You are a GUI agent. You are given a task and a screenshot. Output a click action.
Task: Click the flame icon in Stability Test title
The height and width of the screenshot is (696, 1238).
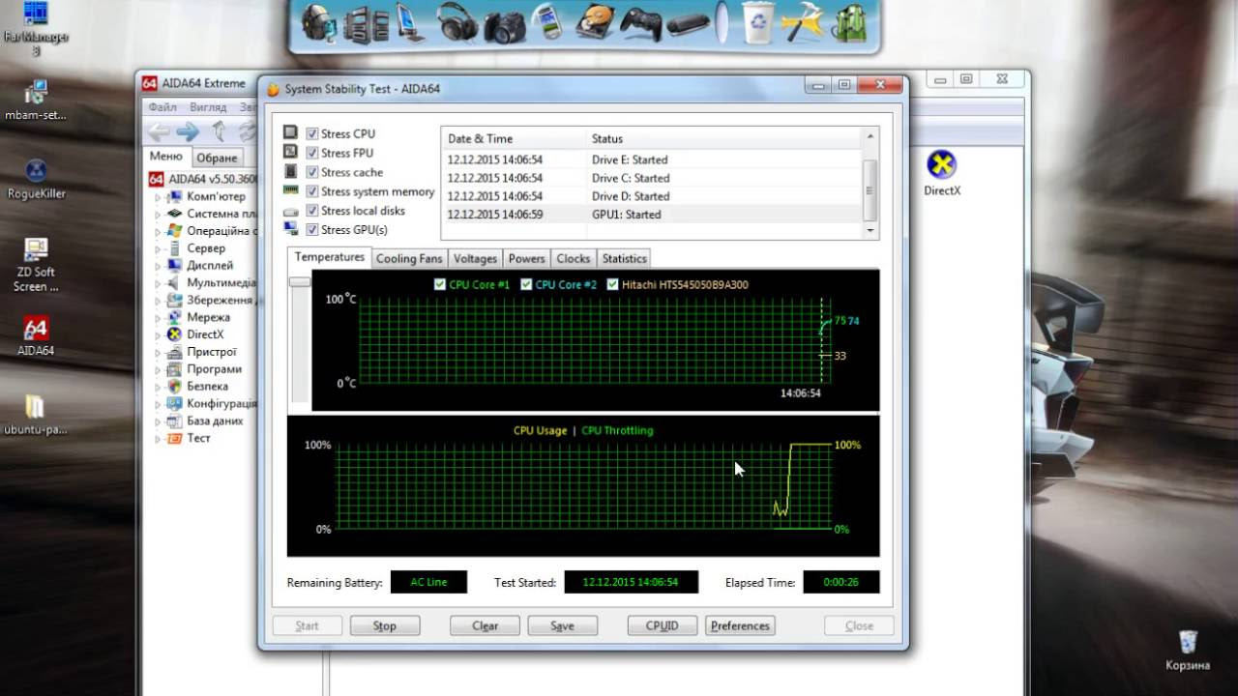[x=273, y=89]
